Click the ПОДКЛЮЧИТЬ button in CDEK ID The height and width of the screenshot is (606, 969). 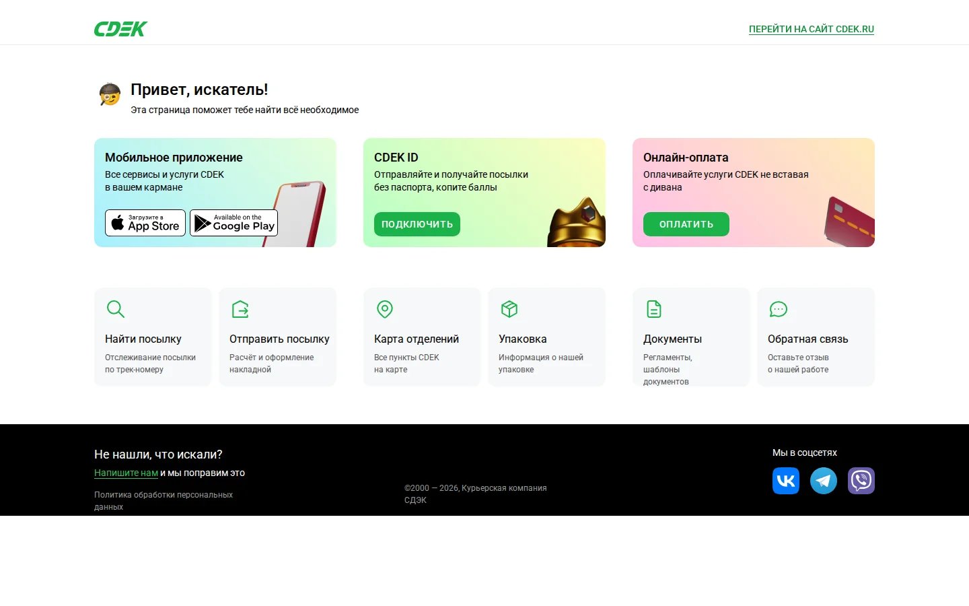point(417,224)
